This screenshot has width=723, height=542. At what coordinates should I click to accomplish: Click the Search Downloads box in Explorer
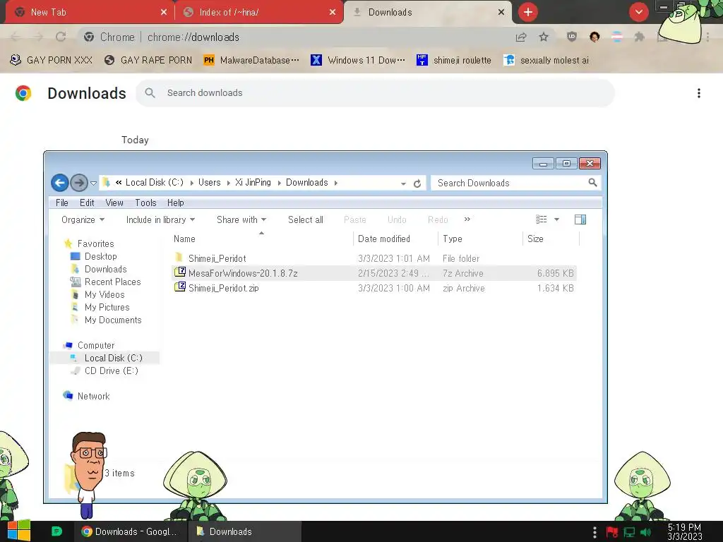(515, 183)
